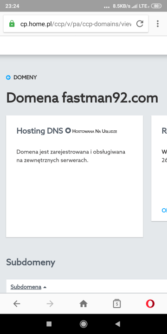Reload the page with the refresh icon

coord(140,24)
